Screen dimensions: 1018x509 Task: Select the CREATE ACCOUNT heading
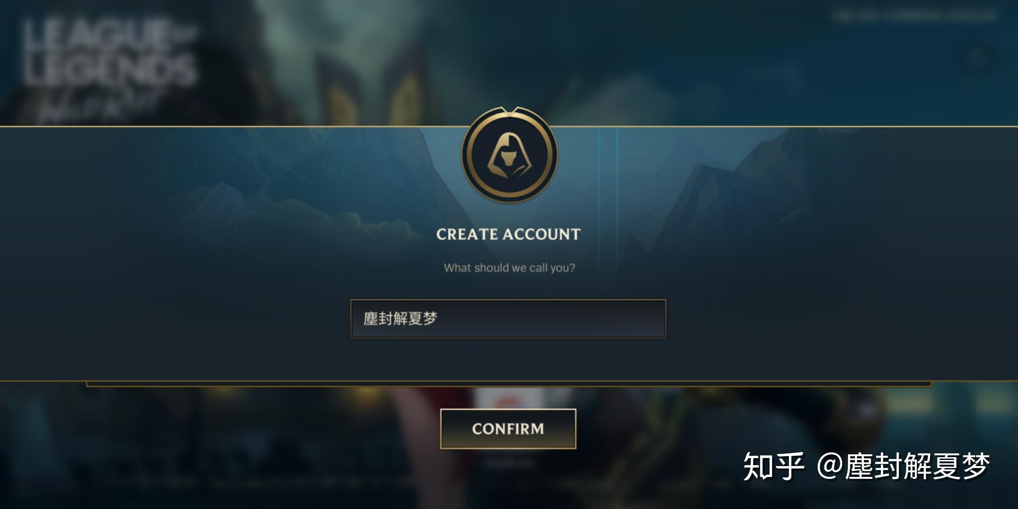click(508, 234)
